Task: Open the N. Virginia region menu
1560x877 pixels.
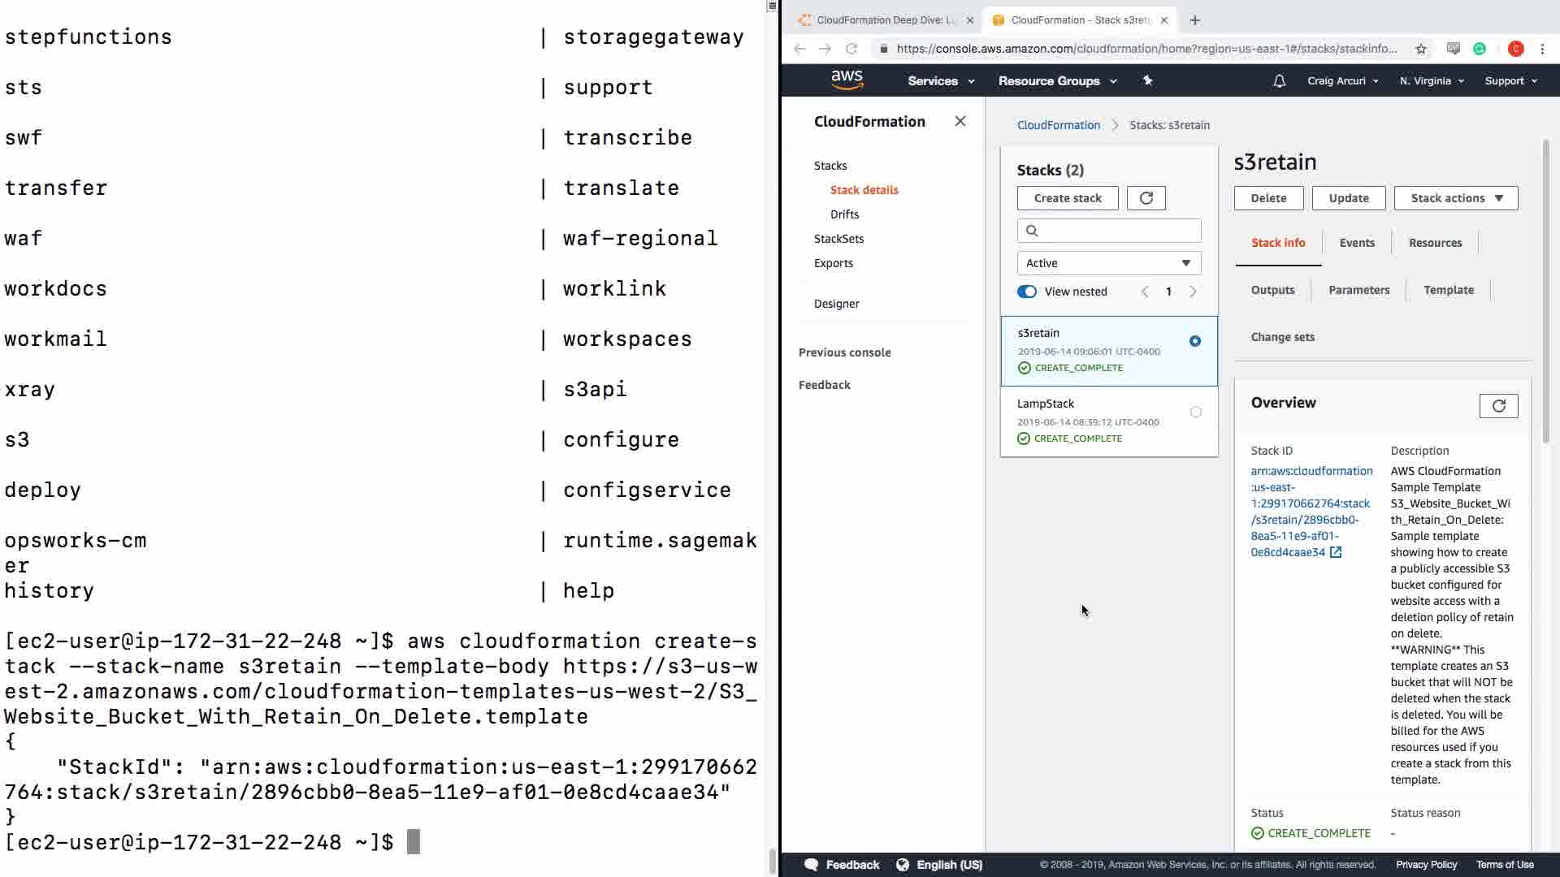Action: coord(1431,81)
